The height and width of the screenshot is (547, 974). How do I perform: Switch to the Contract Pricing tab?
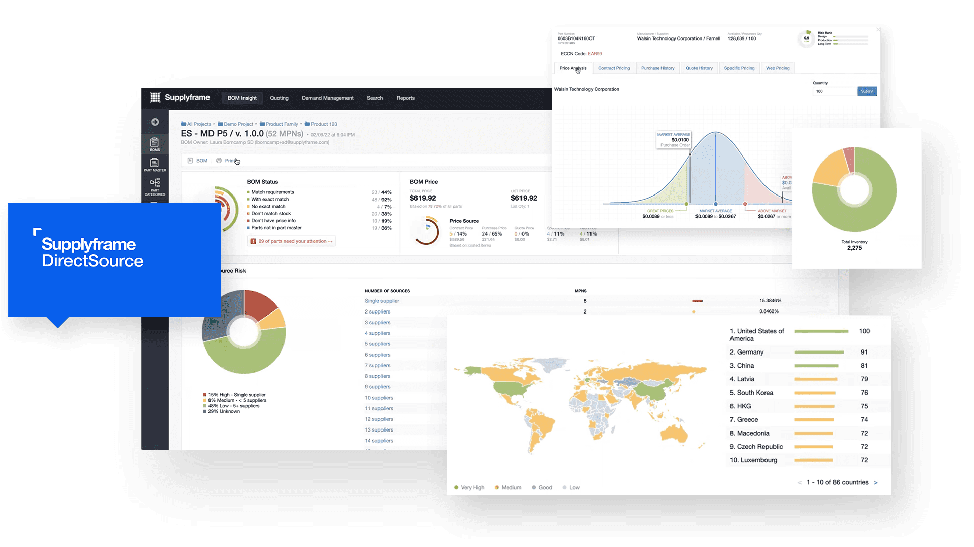(614, 68)
